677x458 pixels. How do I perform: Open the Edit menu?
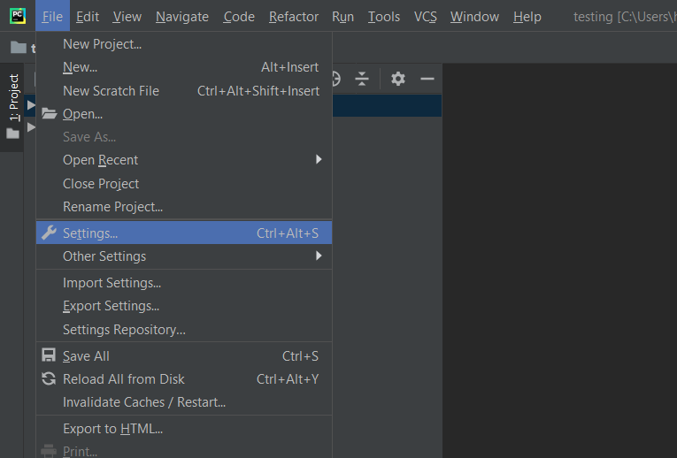(x=88, y=17)
